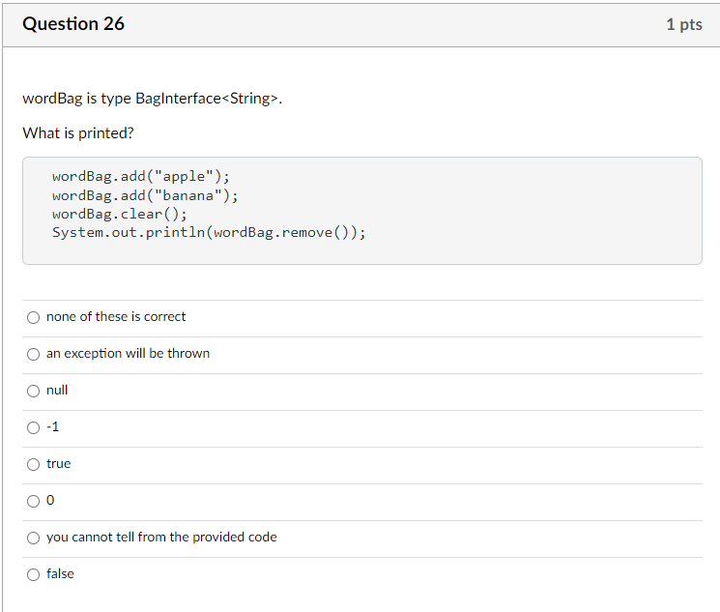Click the 'What is printed?' prompt text
This screenshot has width=720, height=612.
[x=78, y=133]
